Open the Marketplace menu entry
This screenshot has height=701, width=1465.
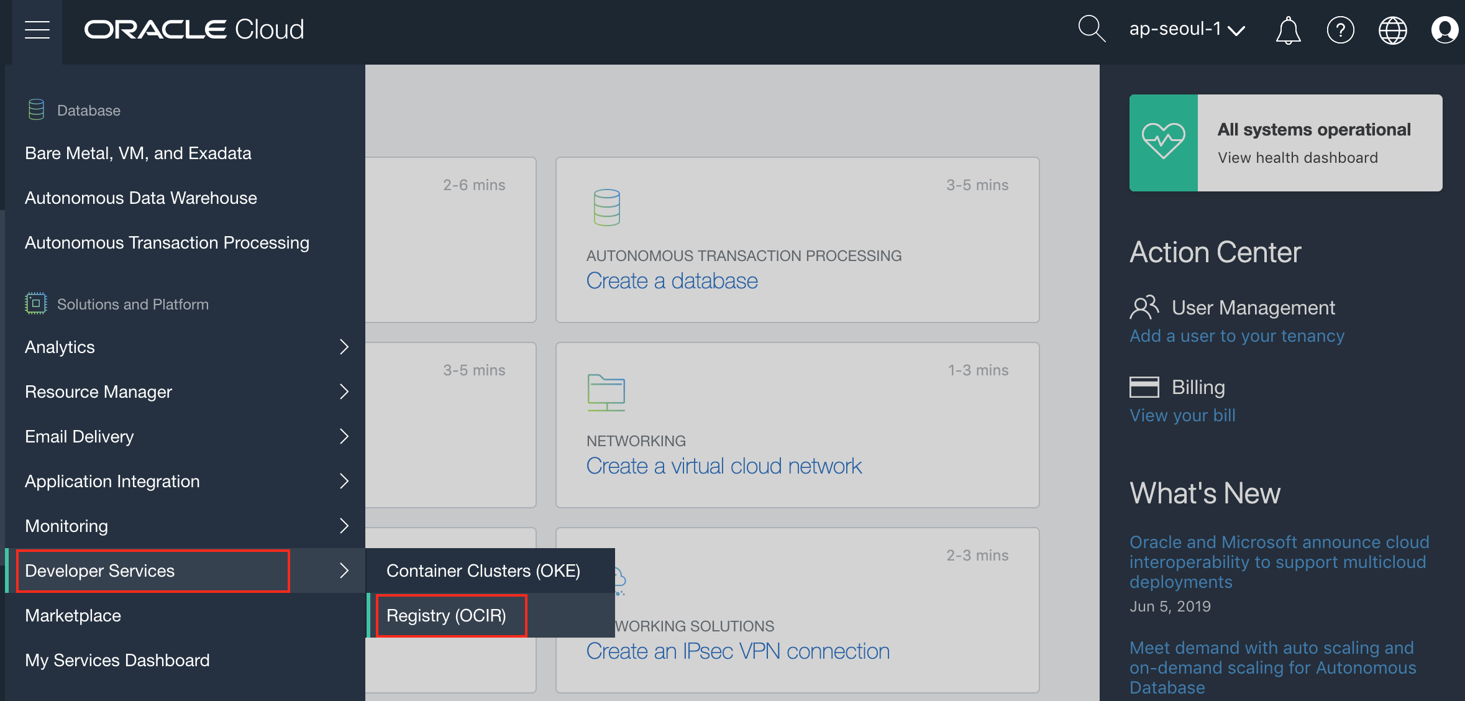tap(73, 615)
